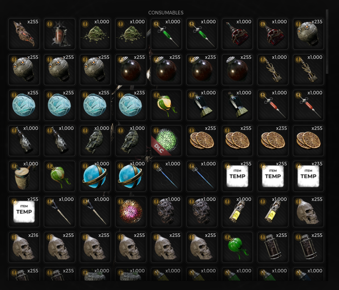Image resolution: width=339 pixels, height=290 pixels.
Task: Select the metal sphere bomb x235
Action: (x=308, y=34)
